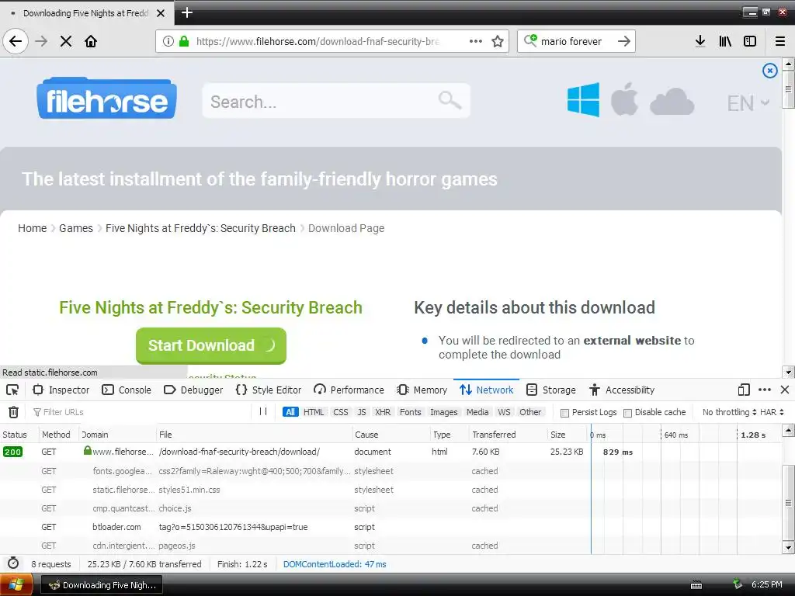Toggle responsive design mode icon
795x596 pixels.
point(744,390)
